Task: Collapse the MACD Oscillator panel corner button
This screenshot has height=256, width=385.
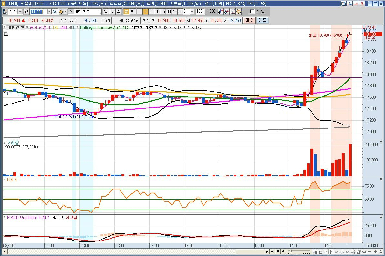Action: [381, 217]
